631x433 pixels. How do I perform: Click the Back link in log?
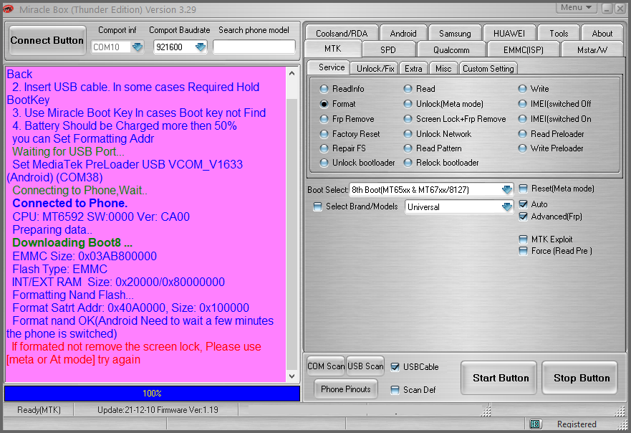point(19,74)
